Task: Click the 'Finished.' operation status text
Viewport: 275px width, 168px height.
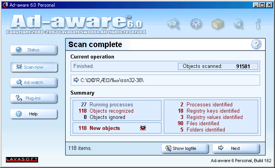Action: [84, 66]
